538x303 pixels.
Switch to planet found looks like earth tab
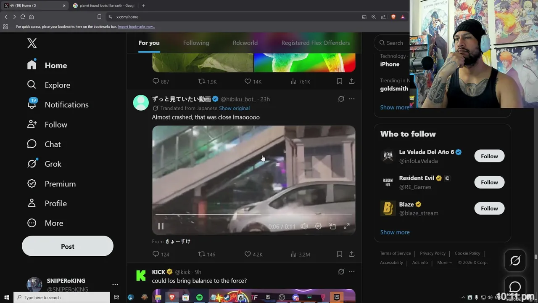tap(104, 5)
